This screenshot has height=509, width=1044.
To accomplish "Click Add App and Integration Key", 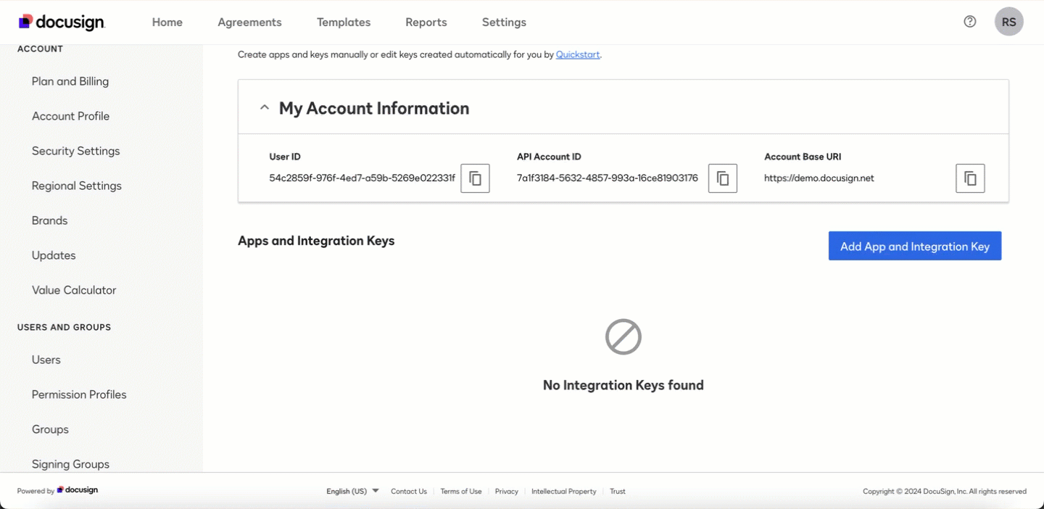I will click(915, 246).
